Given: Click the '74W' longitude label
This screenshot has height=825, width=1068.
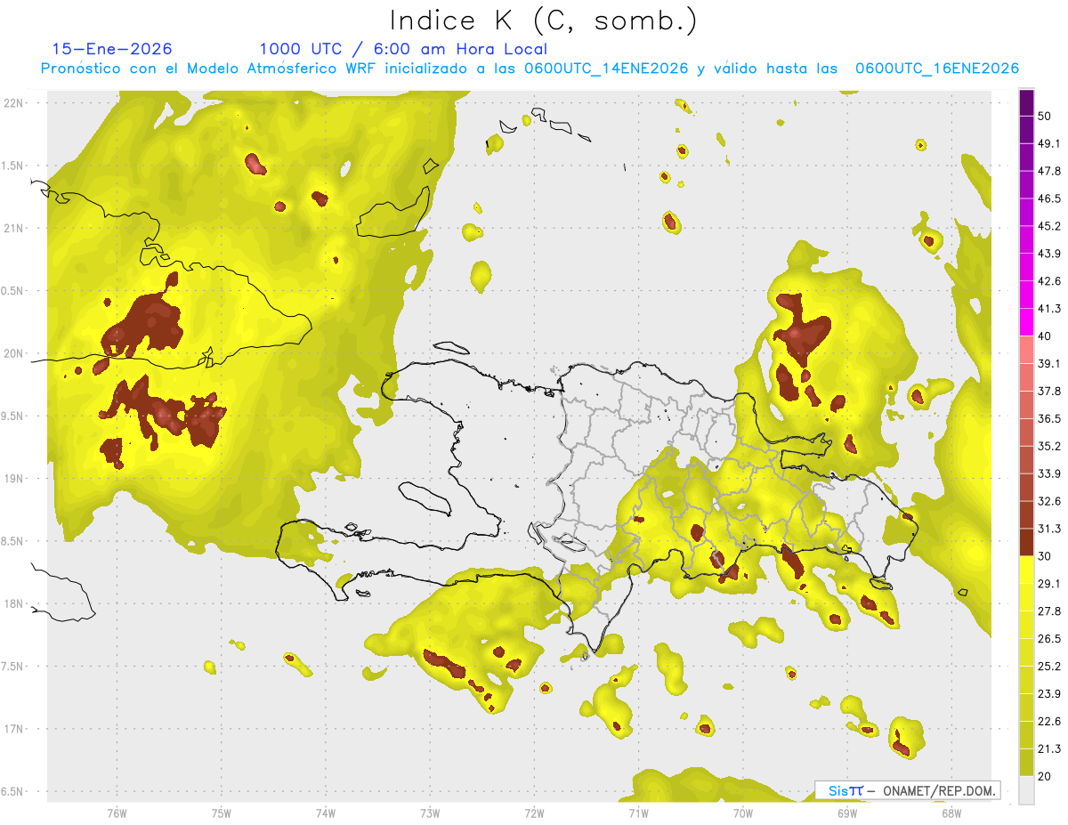Looking at the screenshot, I should pos(325,813).
